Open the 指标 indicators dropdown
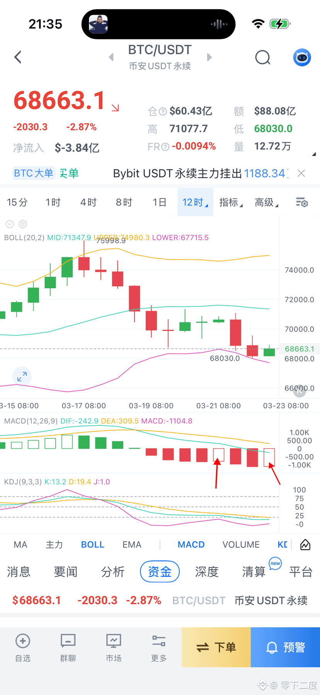This screenshot has height=695, width=320. [231, 202]
